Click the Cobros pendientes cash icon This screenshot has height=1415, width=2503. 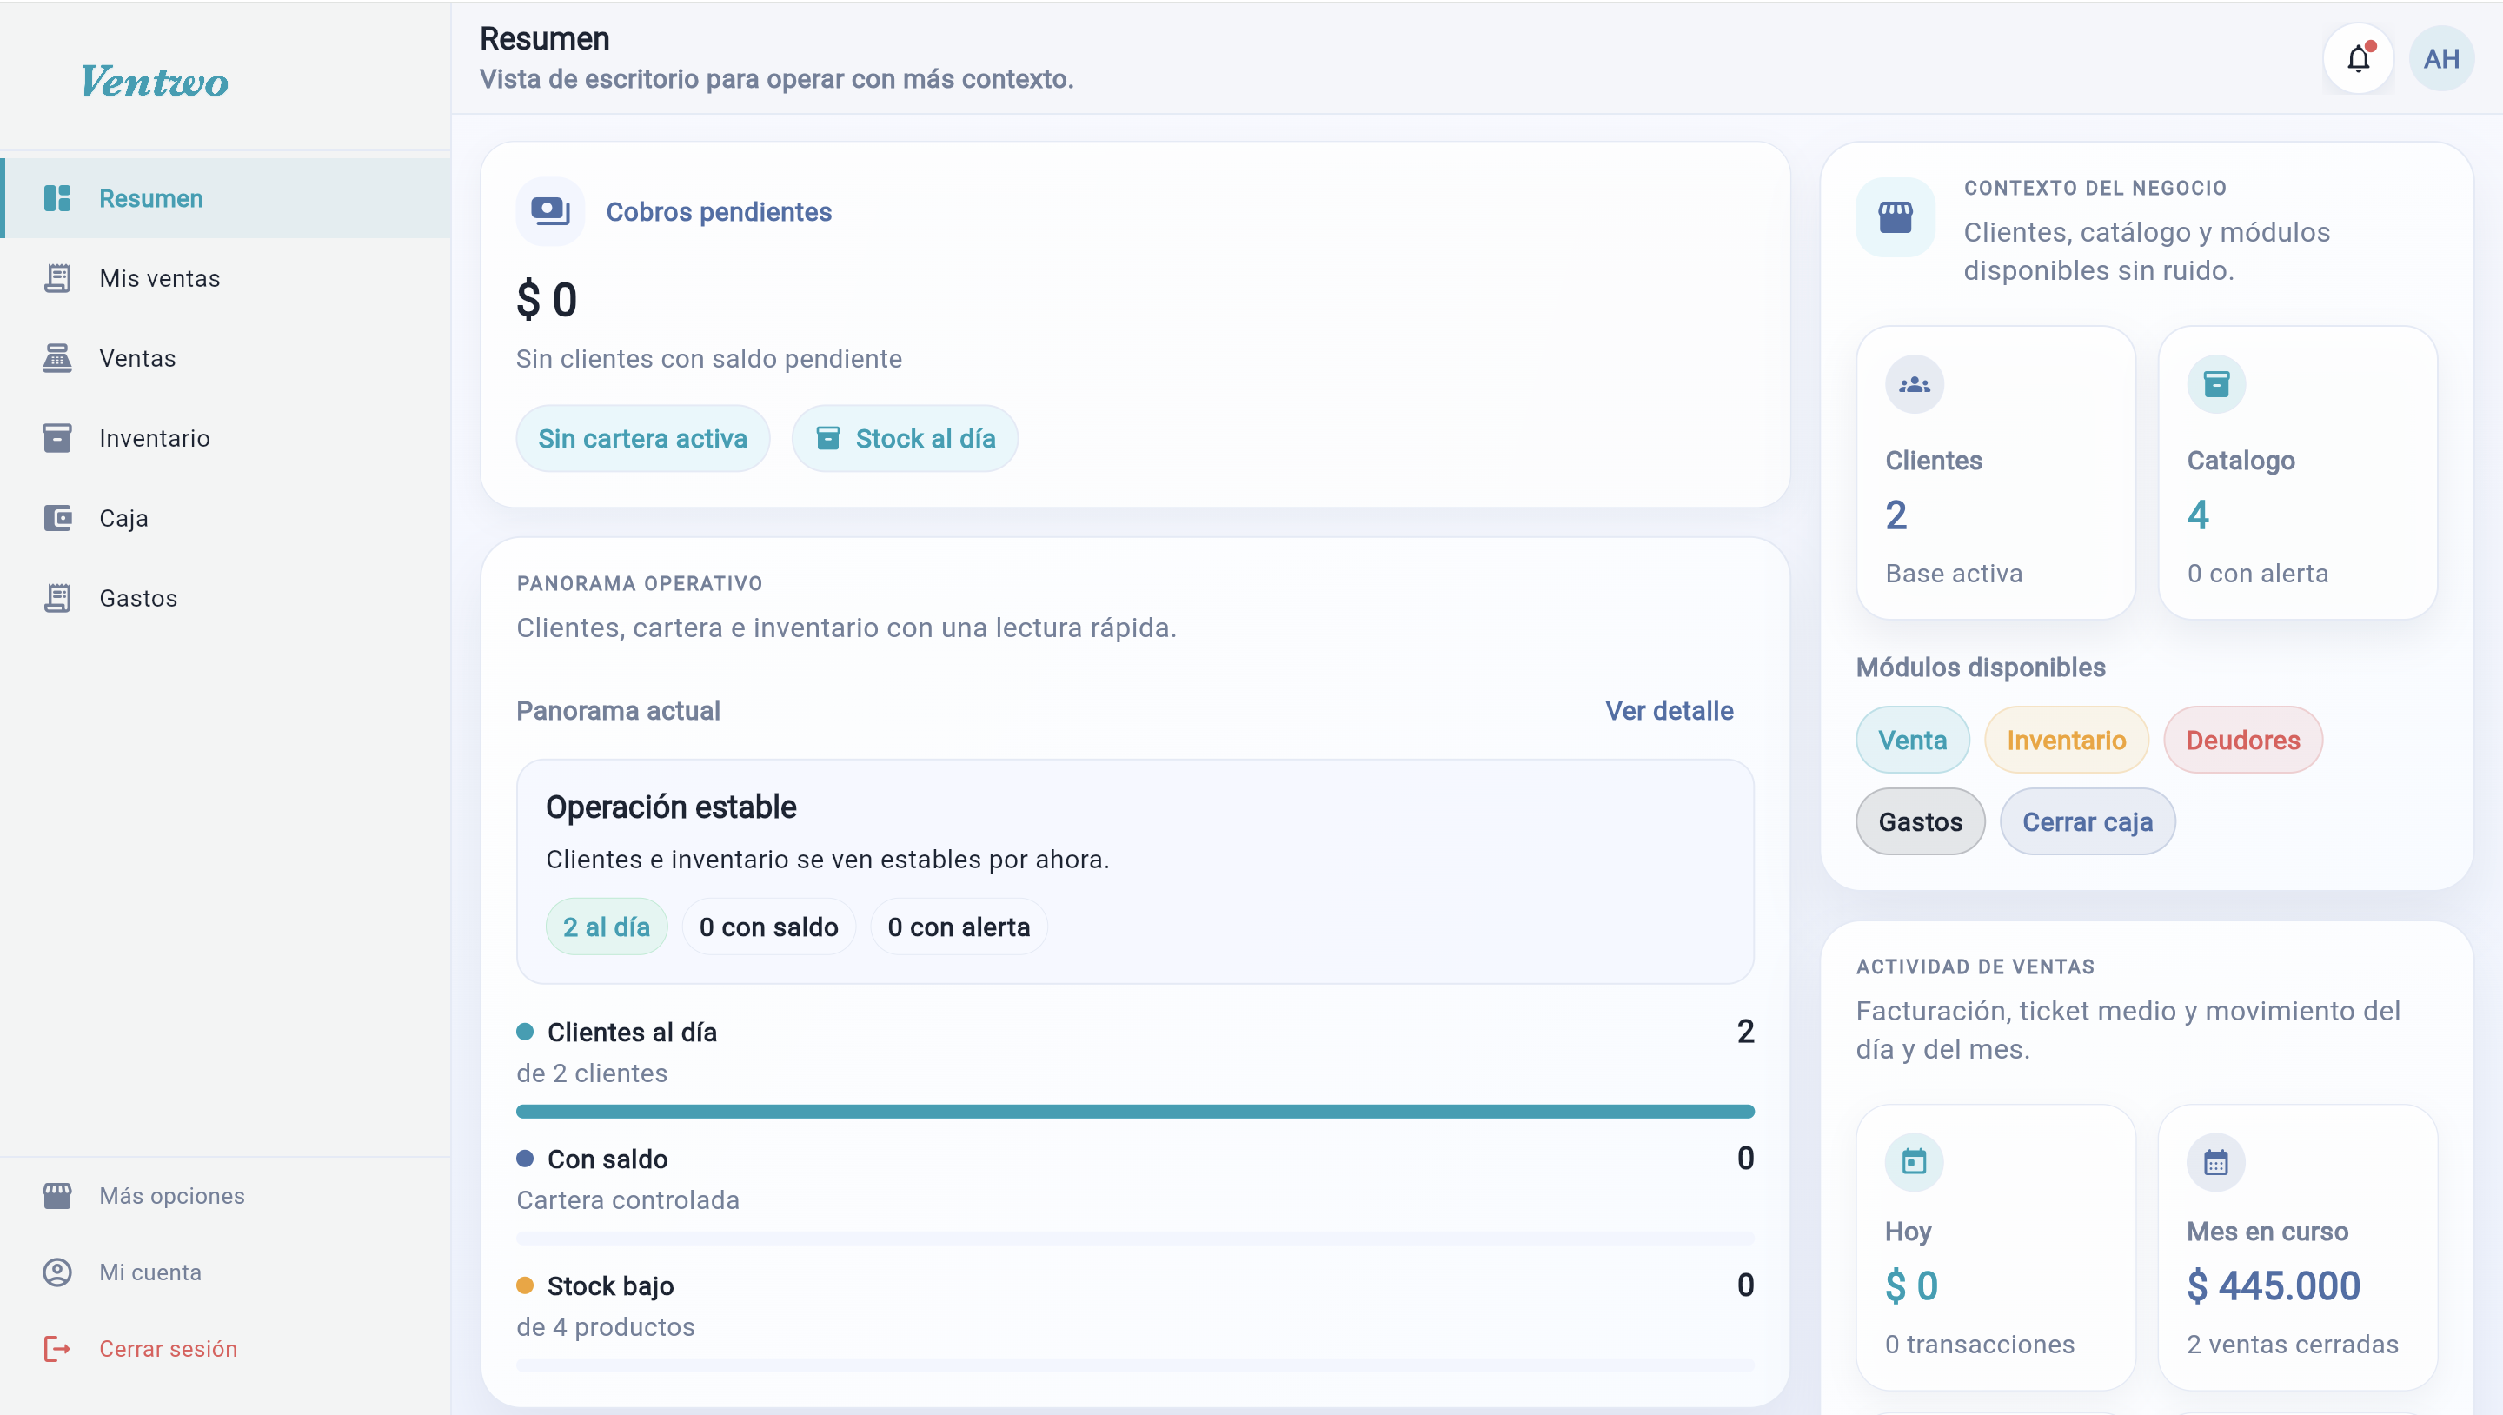coord(550,211)
